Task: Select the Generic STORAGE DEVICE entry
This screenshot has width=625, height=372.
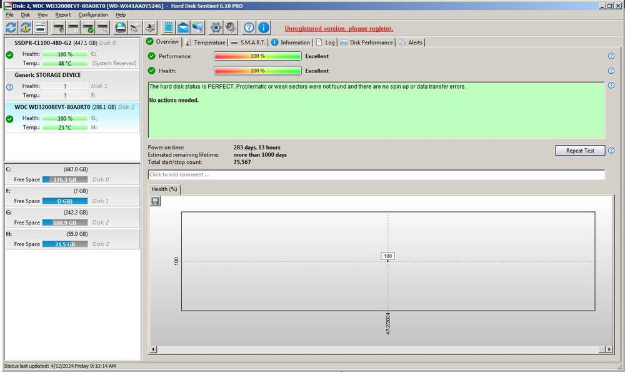Action: point(72,85)
